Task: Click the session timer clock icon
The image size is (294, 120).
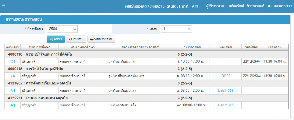Action: tap(168, 6)
